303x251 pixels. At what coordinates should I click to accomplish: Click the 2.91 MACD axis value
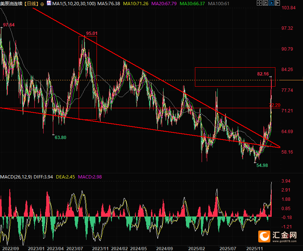coord(286,190)
